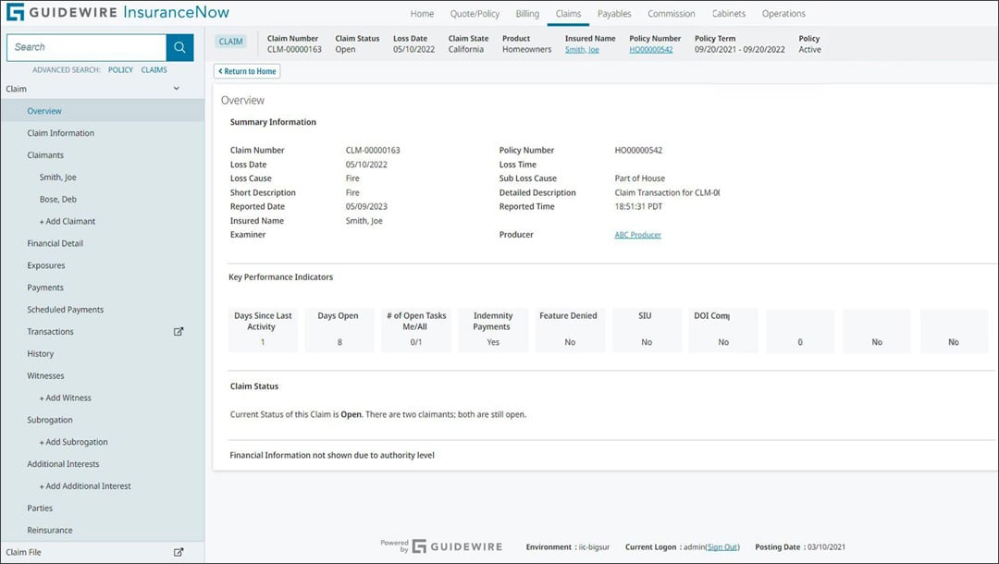Viewport: 999px width, 564px height.
Task: Click the Guidewire InsuranceNow logo
Action: click(118, 13)
